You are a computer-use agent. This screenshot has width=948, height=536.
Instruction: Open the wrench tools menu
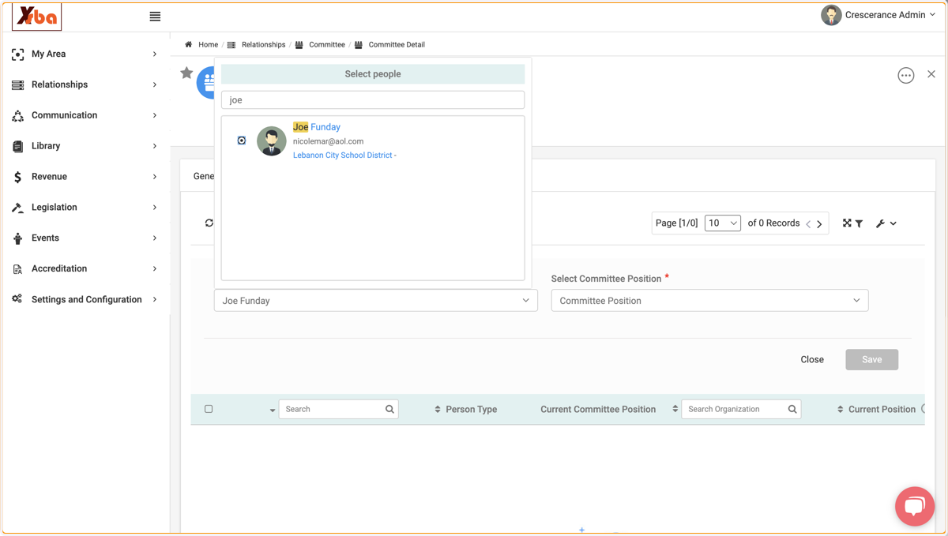click(886, 223)
